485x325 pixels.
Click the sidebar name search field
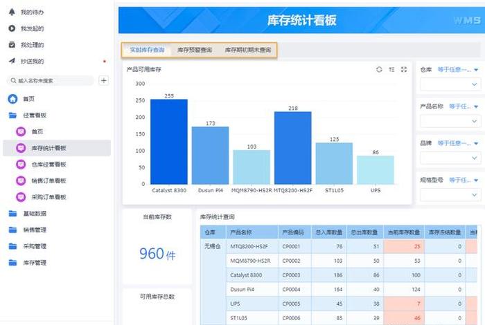[x=51, y=80]
